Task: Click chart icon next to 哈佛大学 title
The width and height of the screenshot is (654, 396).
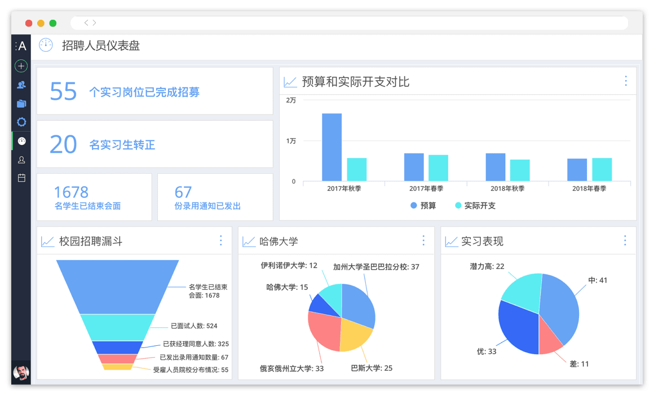Action: [x=249, y=241]
